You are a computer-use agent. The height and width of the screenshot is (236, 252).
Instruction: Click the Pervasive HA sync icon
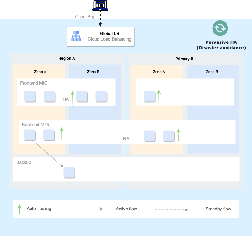[x=220, y=28]
